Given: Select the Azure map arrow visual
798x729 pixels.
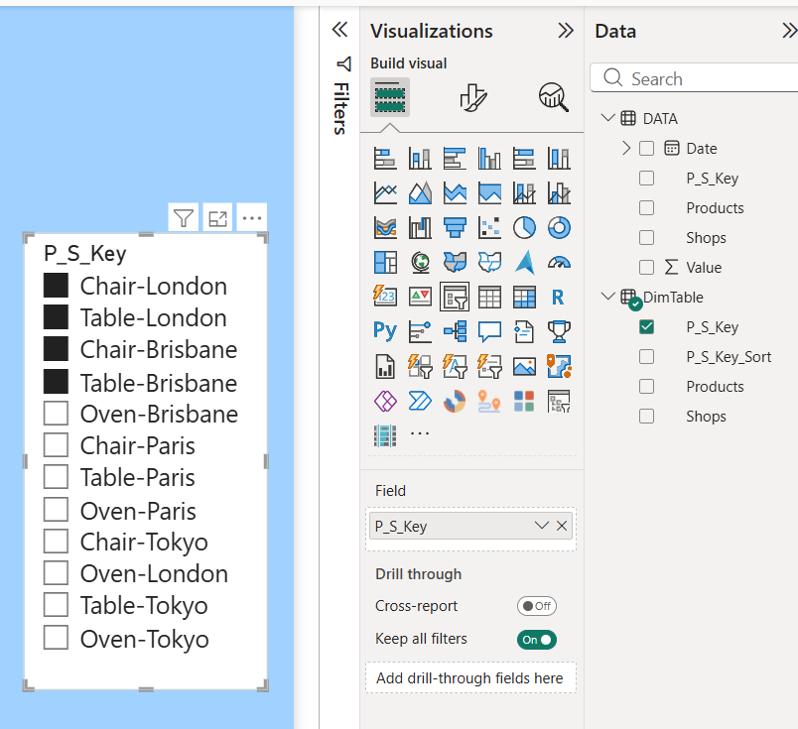Looking at the screenshot, I should pyautogui.click(x=524, y=263).
